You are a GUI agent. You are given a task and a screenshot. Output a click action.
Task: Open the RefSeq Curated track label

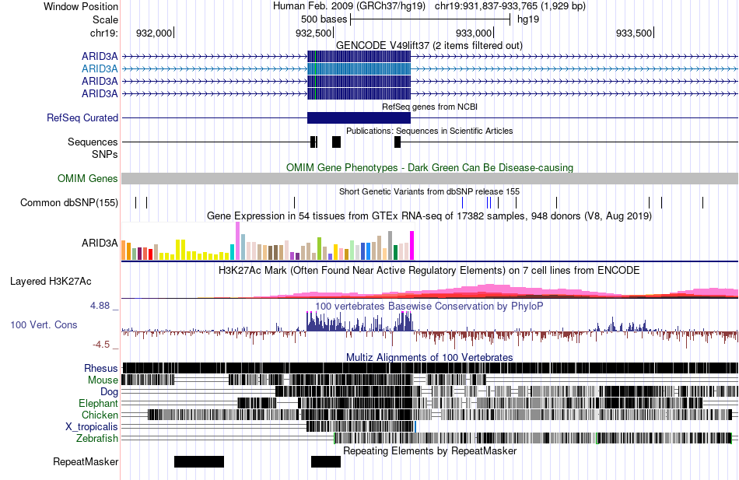82,118
